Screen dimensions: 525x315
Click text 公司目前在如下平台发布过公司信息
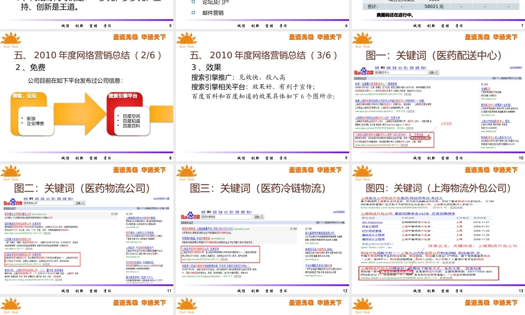coord(75,81)
